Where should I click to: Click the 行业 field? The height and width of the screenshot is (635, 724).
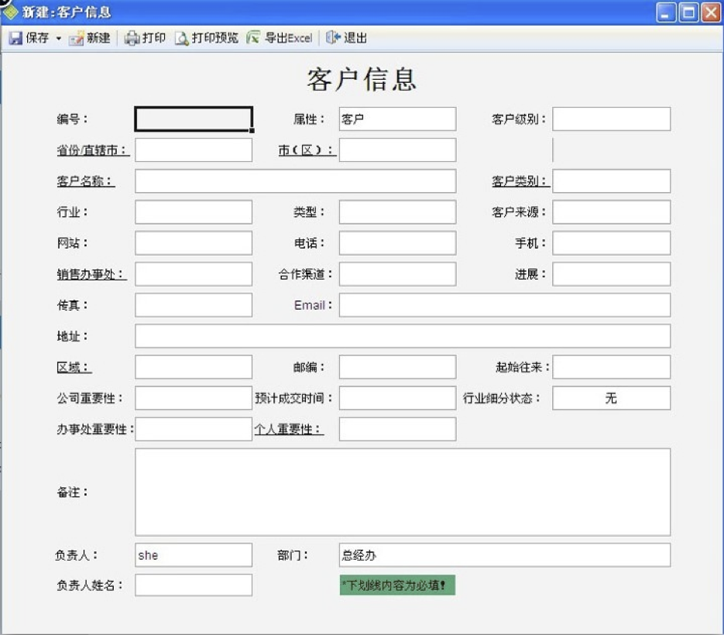point(194,212)
